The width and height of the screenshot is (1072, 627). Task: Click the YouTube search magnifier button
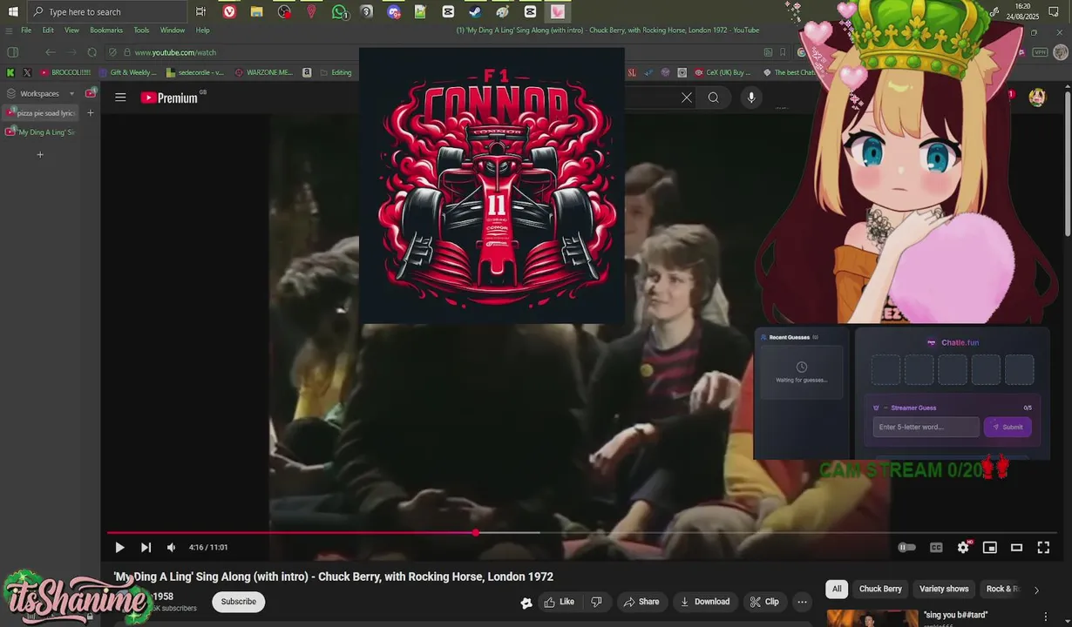714,98
